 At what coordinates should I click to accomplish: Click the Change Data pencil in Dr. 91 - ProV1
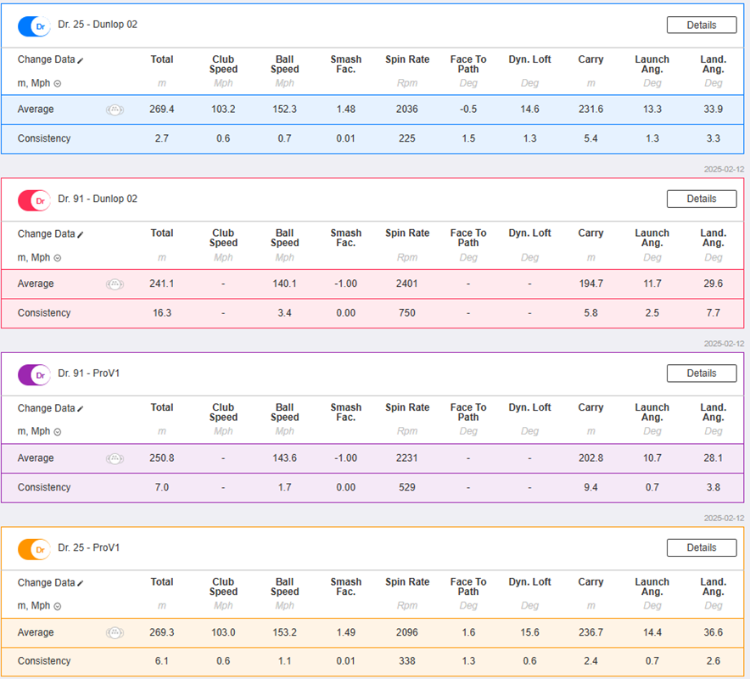(81, 408)
